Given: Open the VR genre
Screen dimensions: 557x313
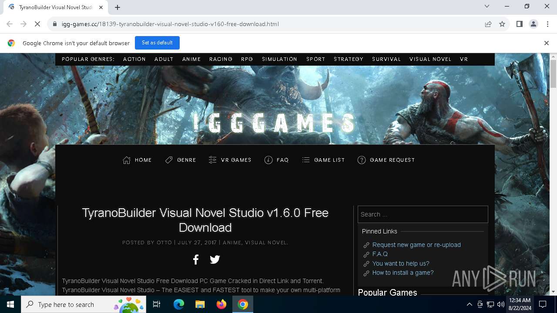Looking at the screenshot, I should [464, 59].
